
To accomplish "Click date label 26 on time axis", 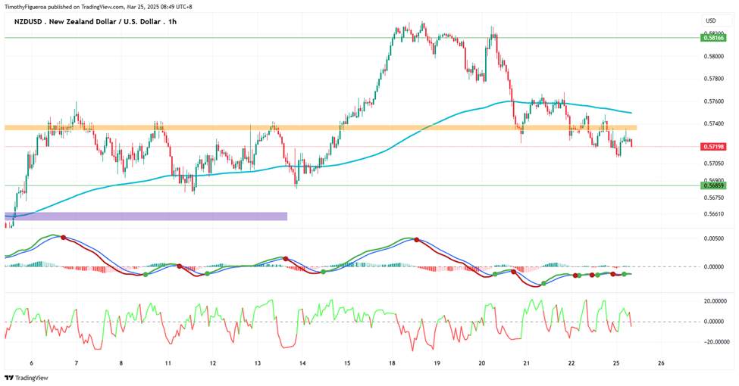I will tap(661, 363).
